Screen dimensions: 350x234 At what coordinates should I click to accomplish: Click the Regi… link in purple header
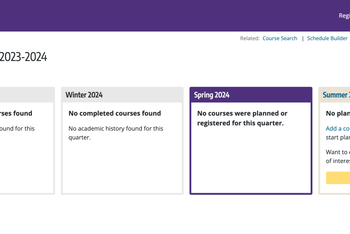tap(344, 16)
